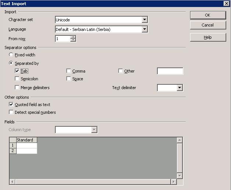Expand the Character set dropdown
The width and height of the screenshot is (231, 190).
pyautogui.click(x=144, y=20)
